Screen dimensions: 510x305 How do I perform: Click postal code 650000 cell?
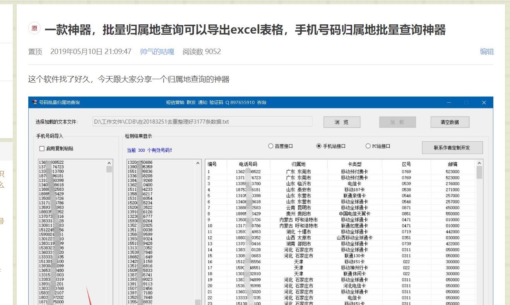452,208
